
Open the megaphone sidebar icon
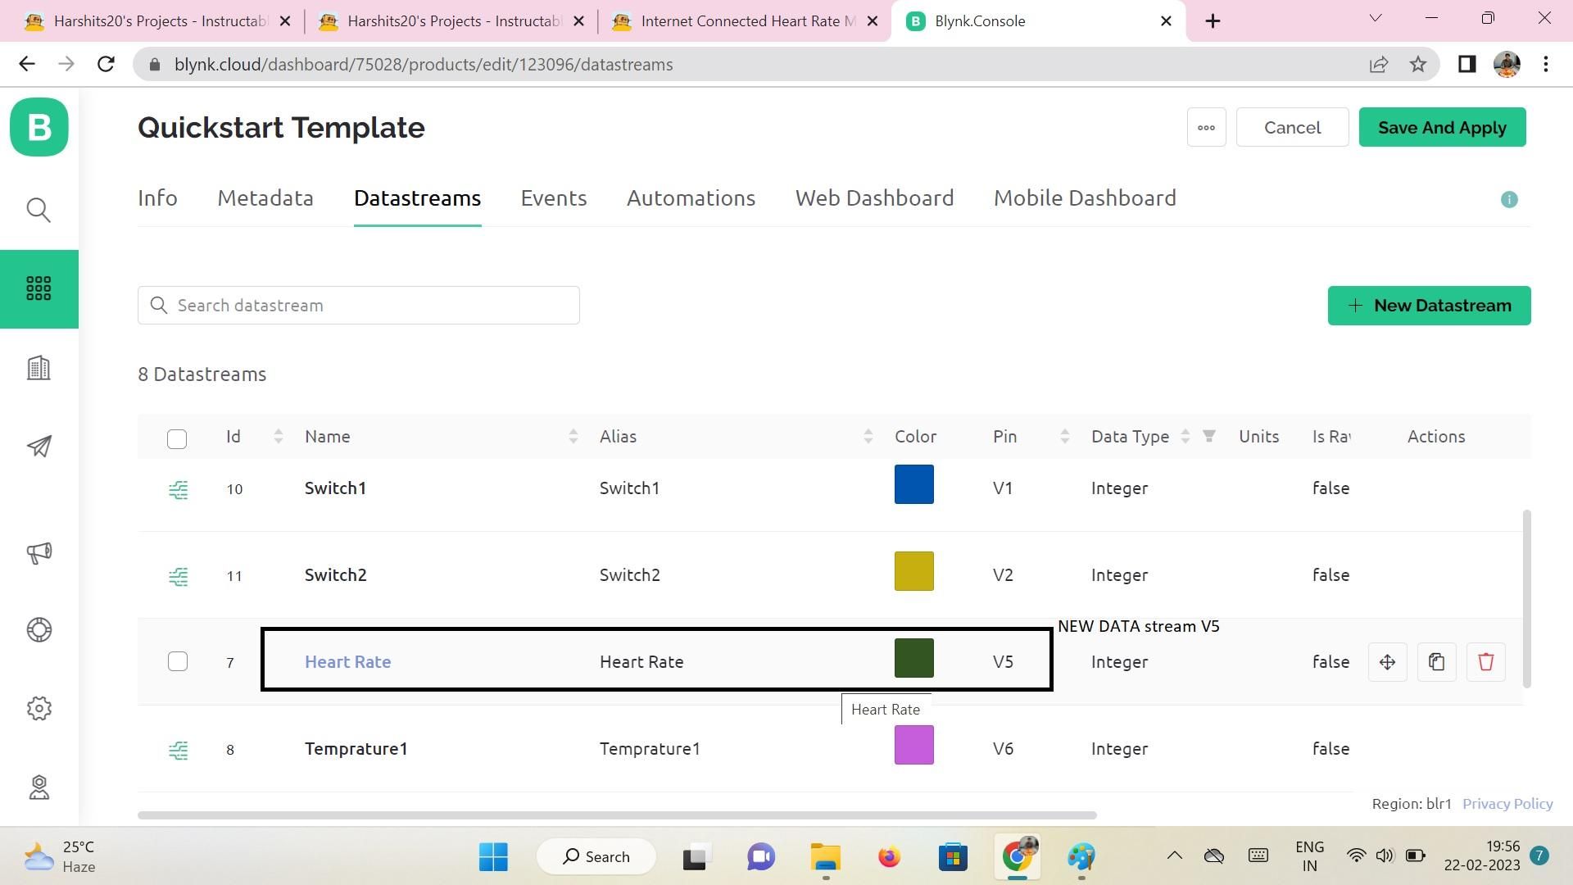click(x=39, y=553)
